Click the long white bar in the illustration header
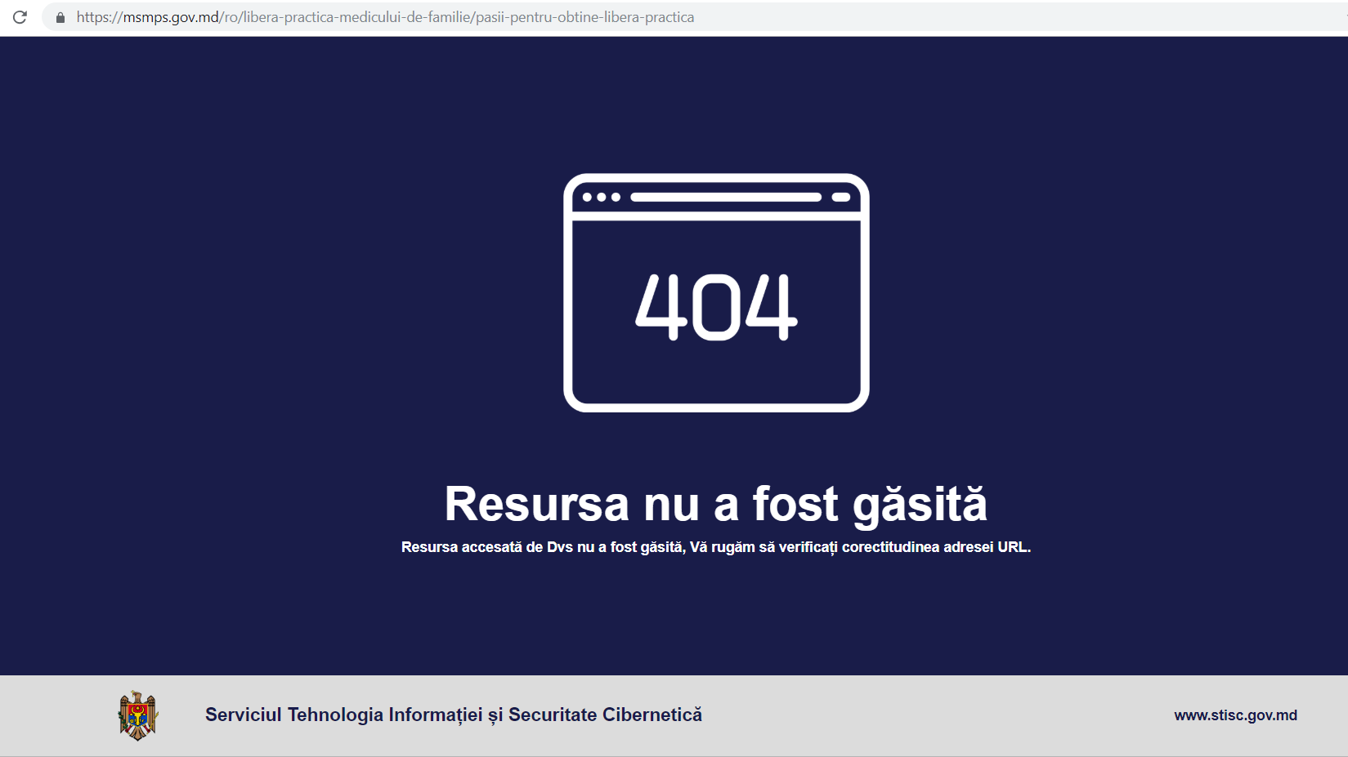The image size is (1348, 757). click(725, 198)
